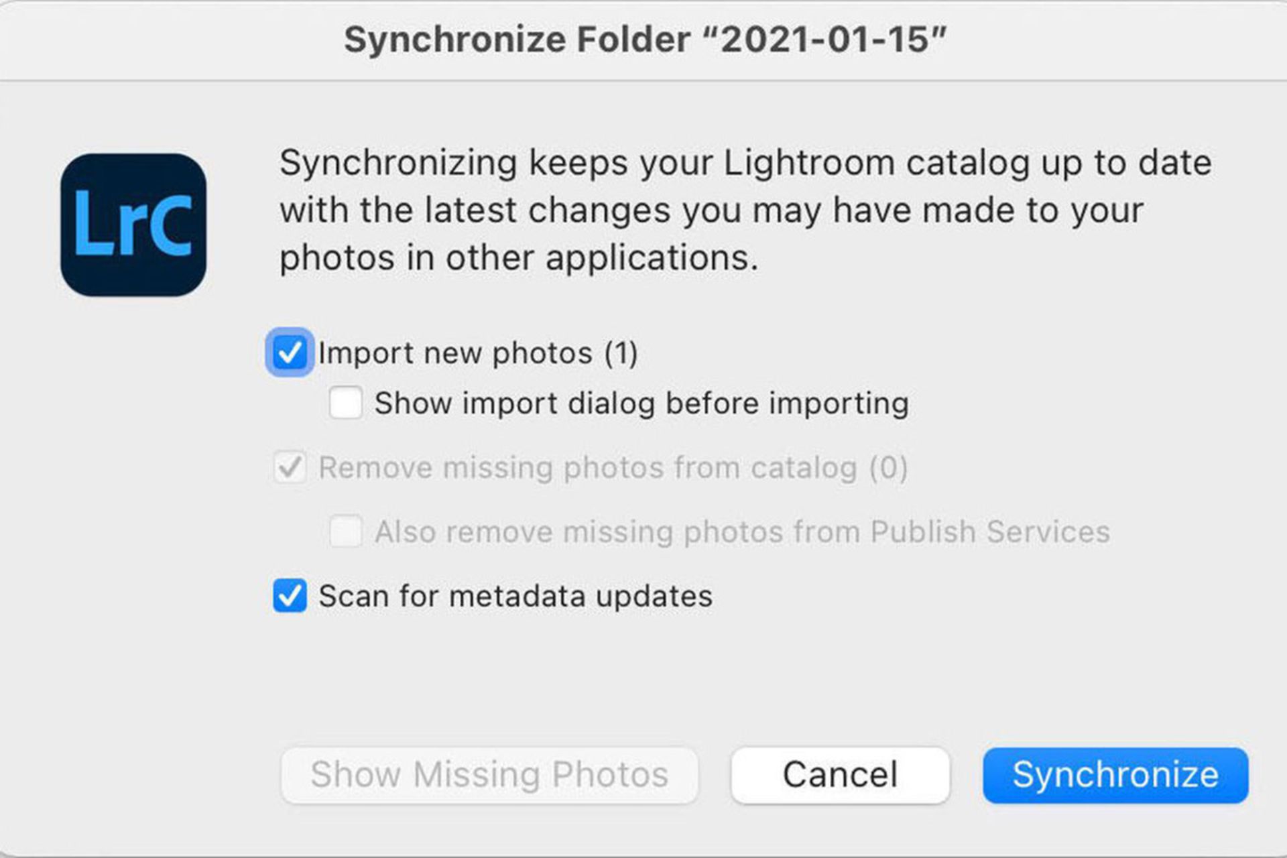Click the 'Remove missing photos from catalog' label
The height and width of the screenshot is (858, 1287).
[x=588, y=468]
